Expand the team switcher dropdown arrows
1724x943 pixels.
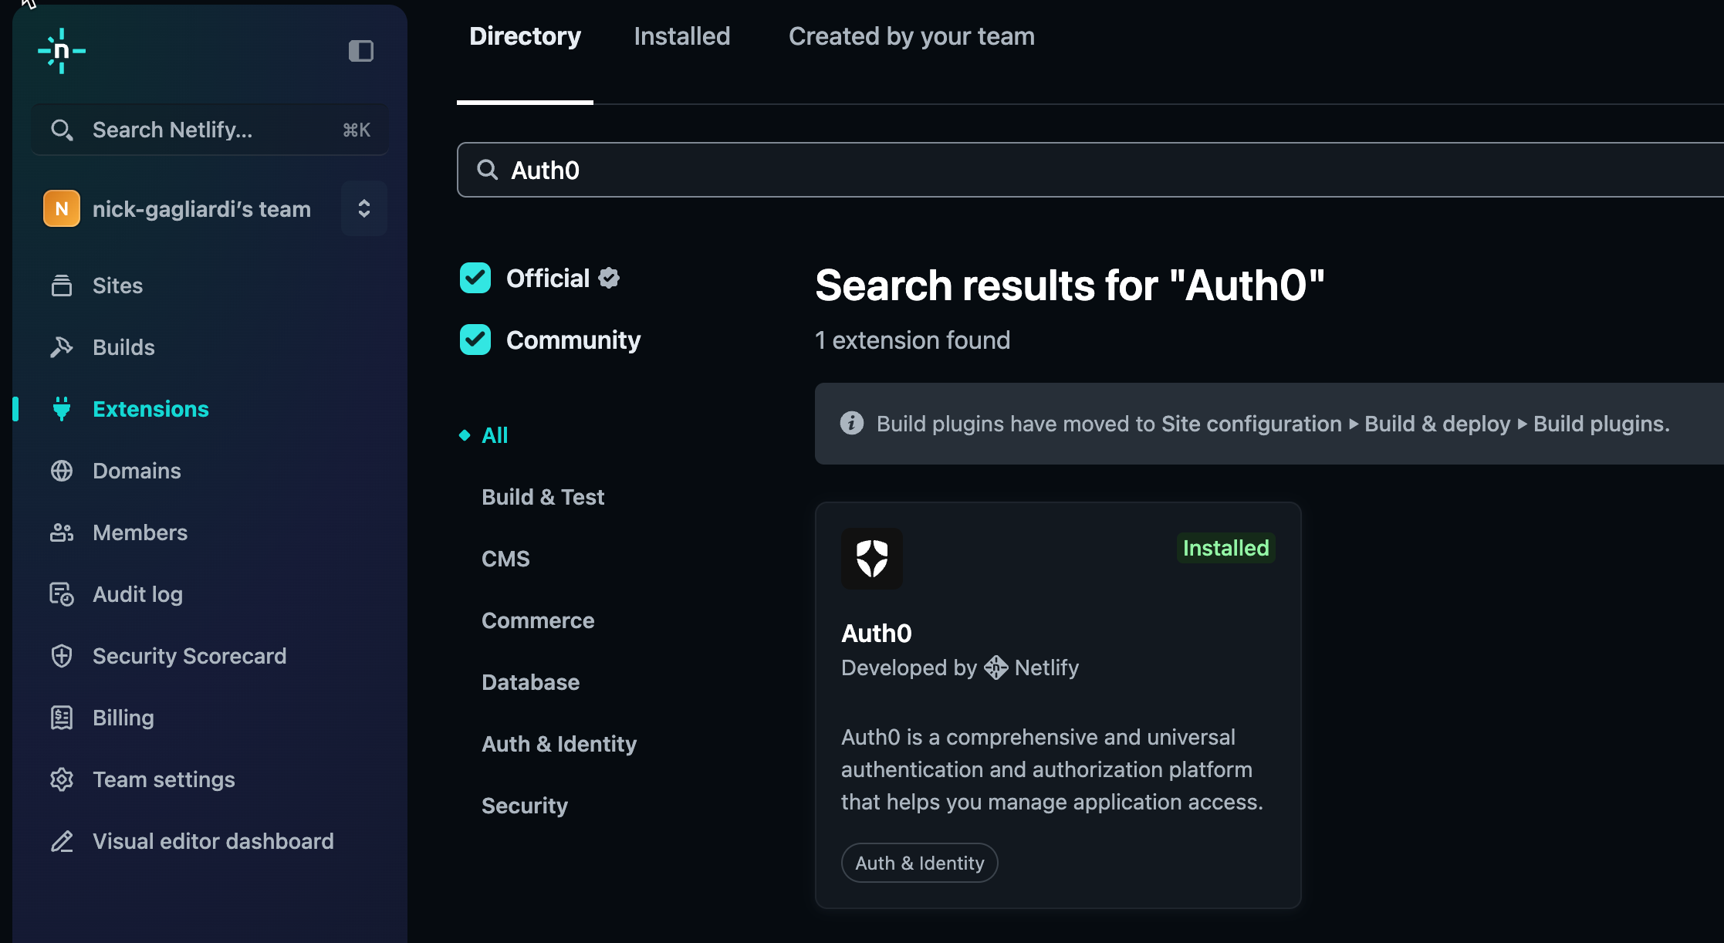364,208
